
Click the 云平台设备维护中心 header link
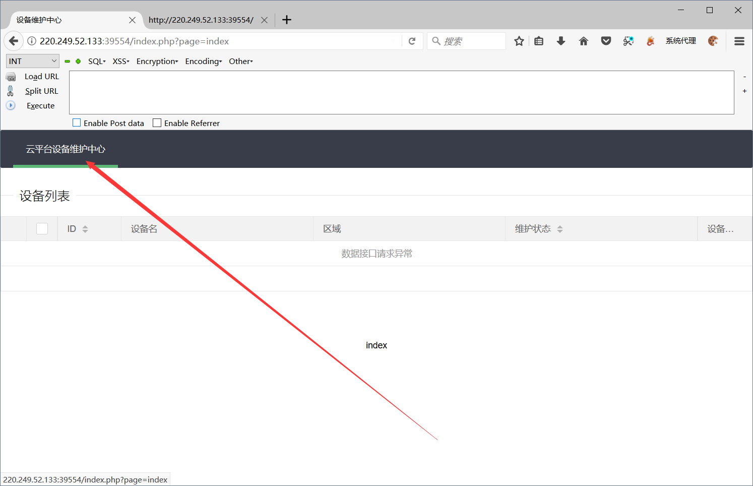tap(66, 149)
